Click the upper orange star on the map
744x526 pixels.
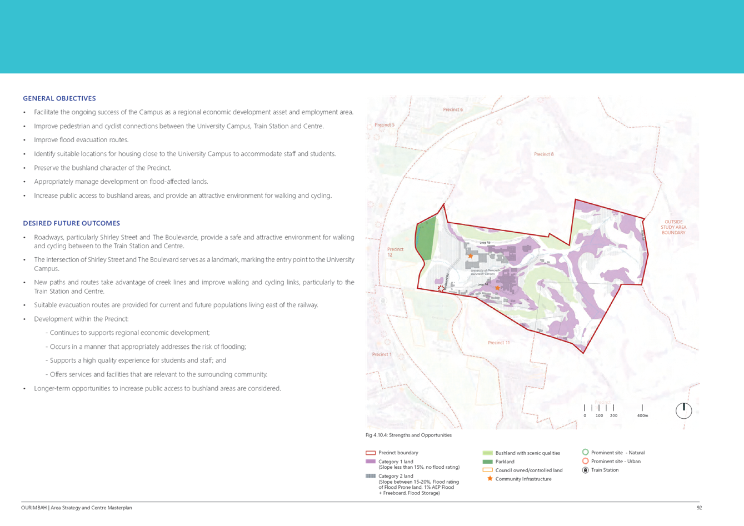470,256
